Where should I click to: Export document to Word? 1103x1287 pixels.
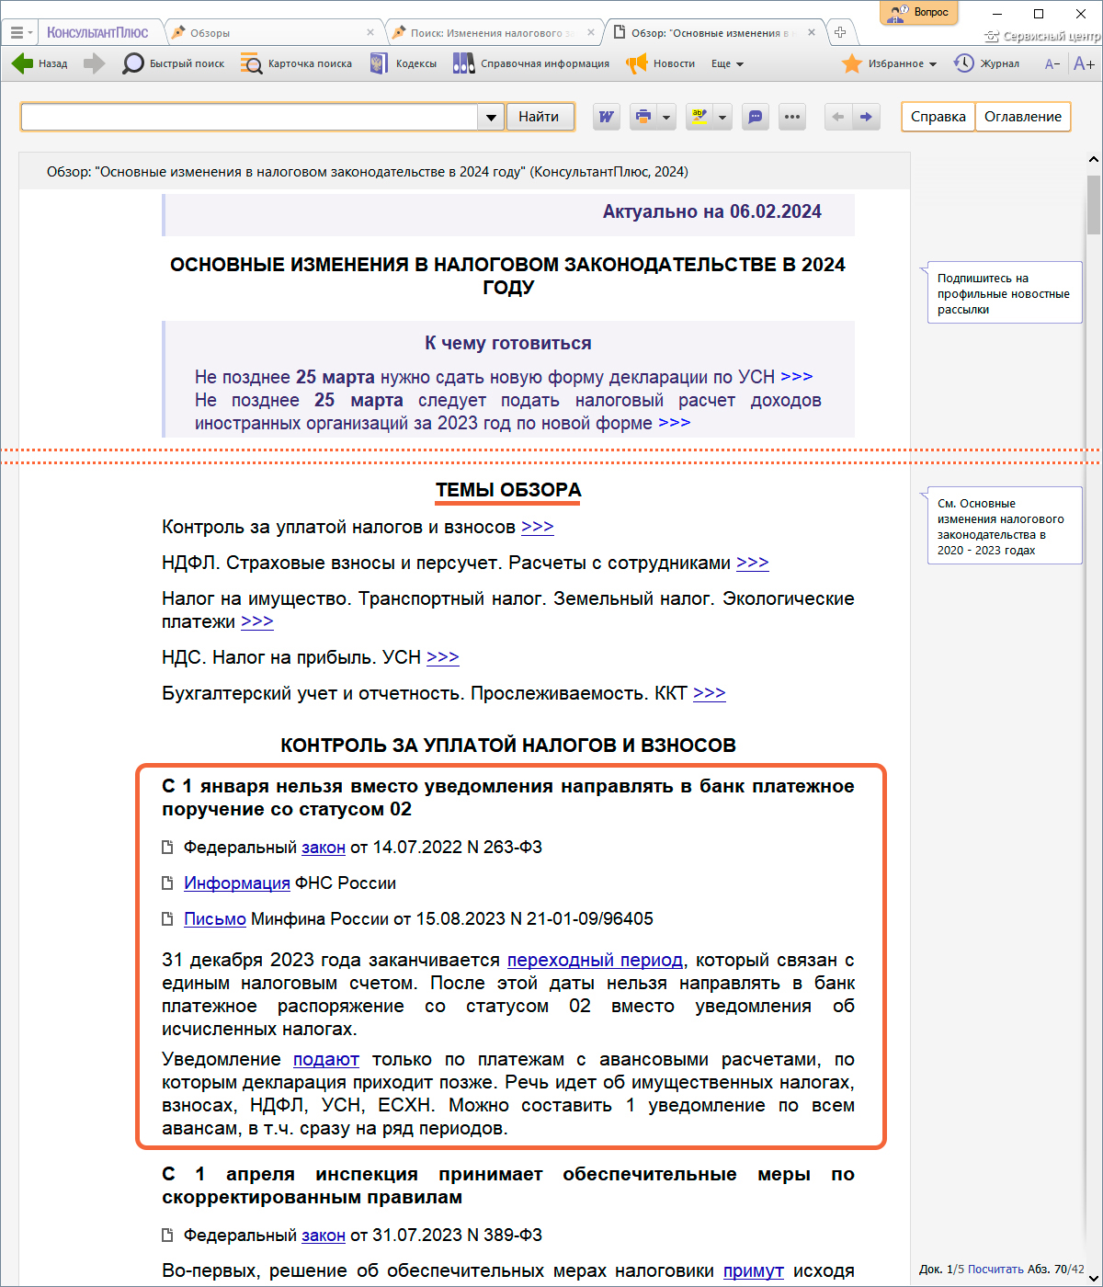pyautogui.click(x=606, y=117)
